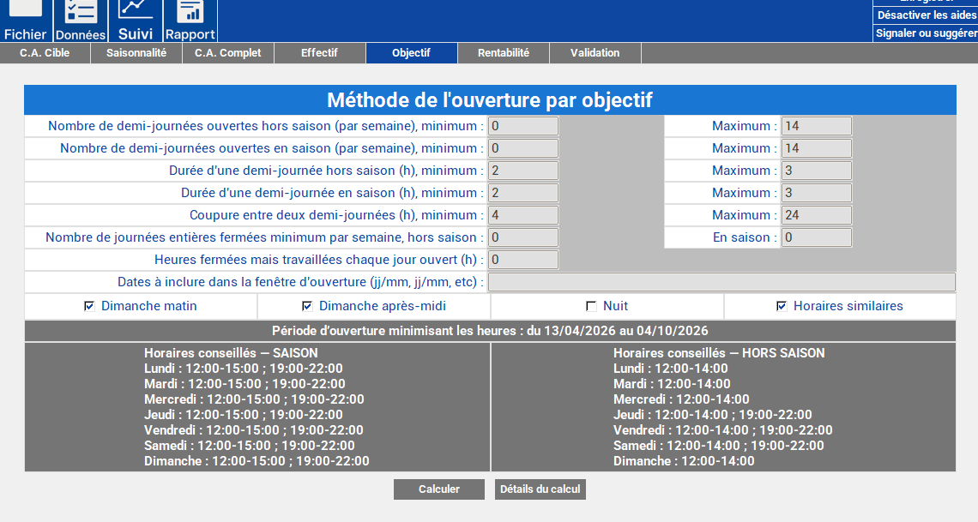Open the Rapport document icon

click(x=190, y=11)
